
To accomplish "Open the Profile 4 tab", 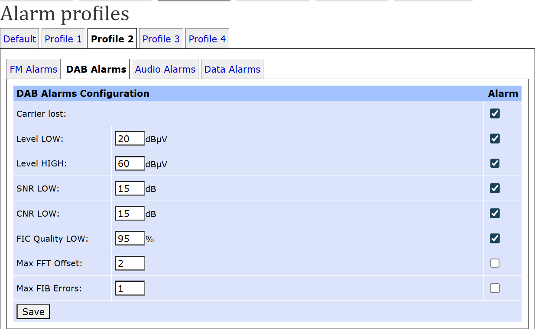I will (208, 39).
